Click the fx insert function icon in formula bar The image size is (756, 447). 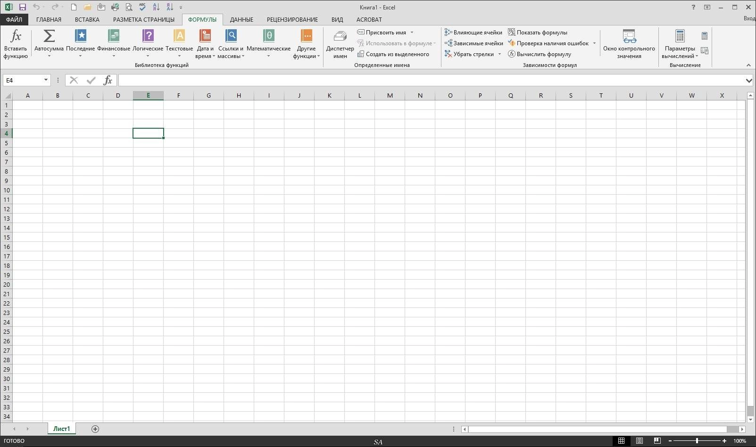coord(108,80)
